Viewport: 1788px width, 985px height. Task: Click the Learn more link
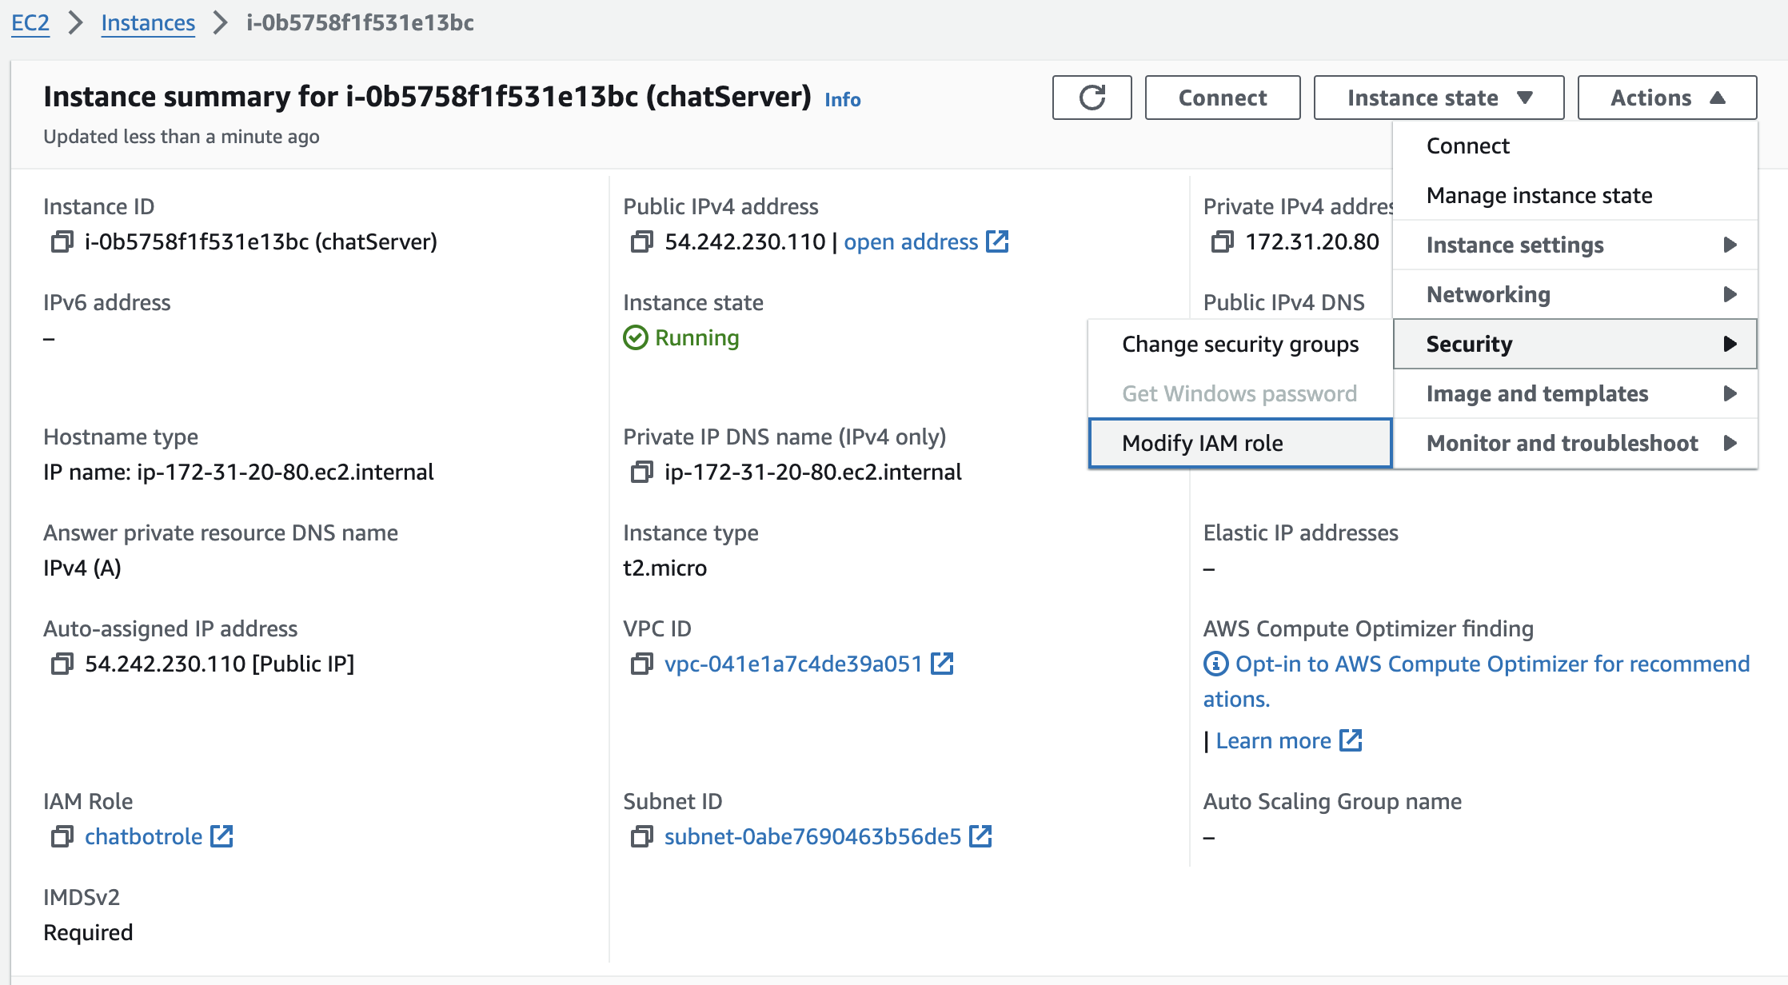(1273, 740)
